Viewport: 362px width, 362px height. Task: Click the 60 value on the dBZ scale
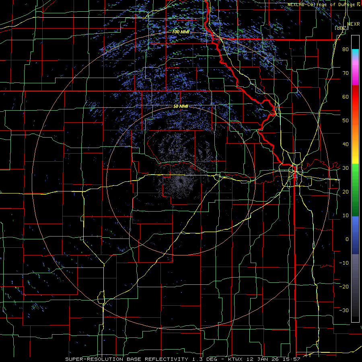346,97
